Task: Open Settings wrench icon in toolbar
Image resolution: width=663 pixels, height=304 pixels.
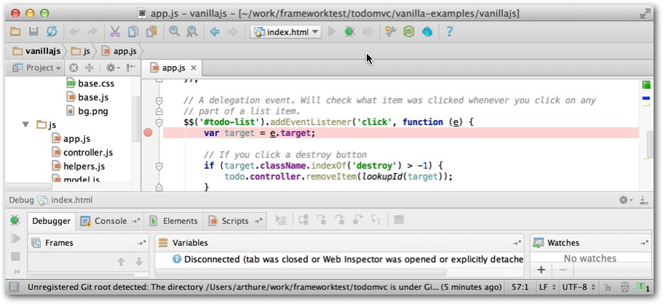Action: pos(391,32)
